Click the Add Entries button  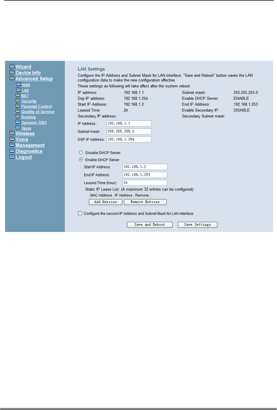[105, 202]
